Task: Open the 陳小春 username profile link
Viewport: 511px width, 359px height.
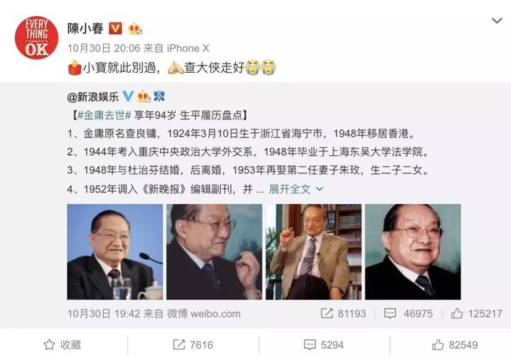Action: [85, 28]
